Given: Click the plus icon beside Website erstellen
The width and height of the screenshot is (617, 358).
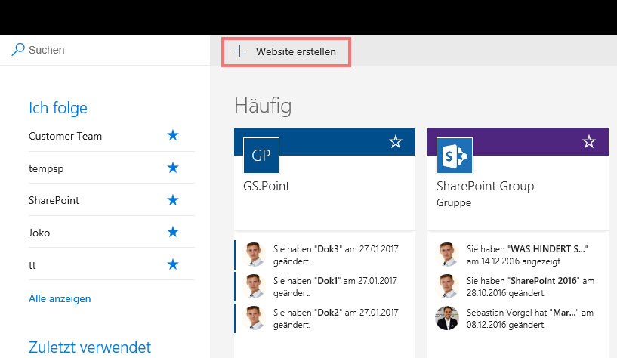Looking at the screenshot, I should [x=239, y=51].
